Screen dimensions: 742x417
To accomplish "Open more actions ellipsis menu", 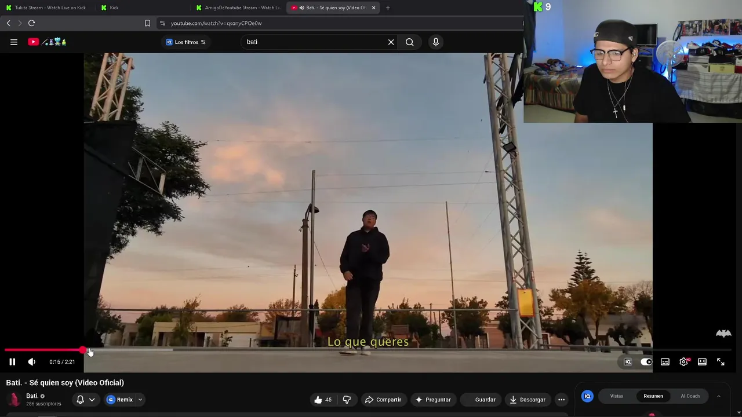I will pos(561,400).
